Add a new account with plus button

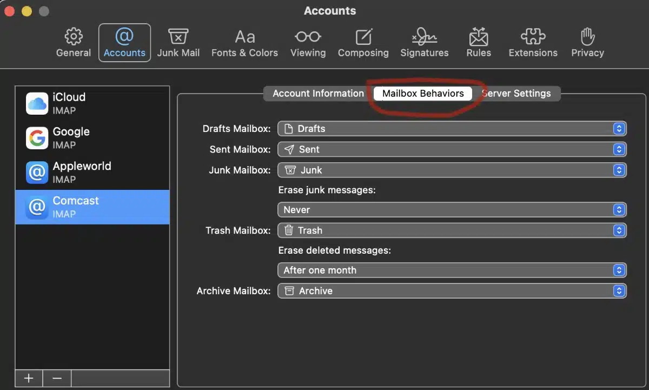(x=29, y=378)
